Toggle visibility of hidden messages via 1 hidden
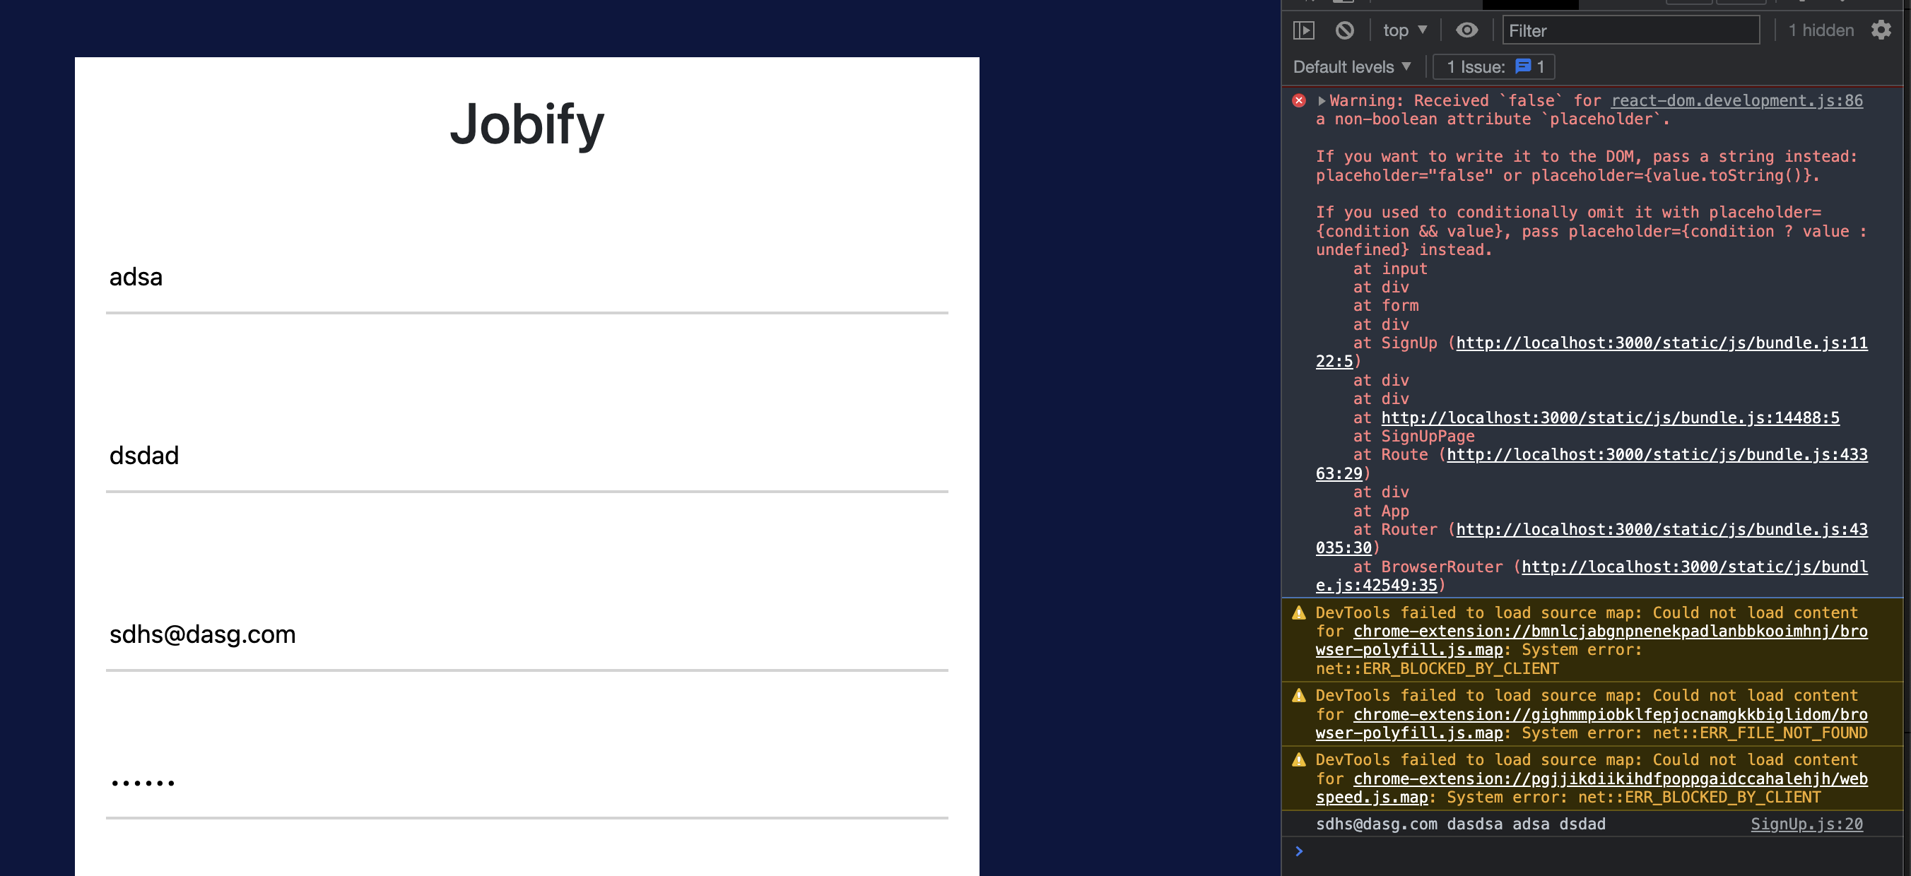Screen dimensions: 1911x876 click(x=1821, y=30)
